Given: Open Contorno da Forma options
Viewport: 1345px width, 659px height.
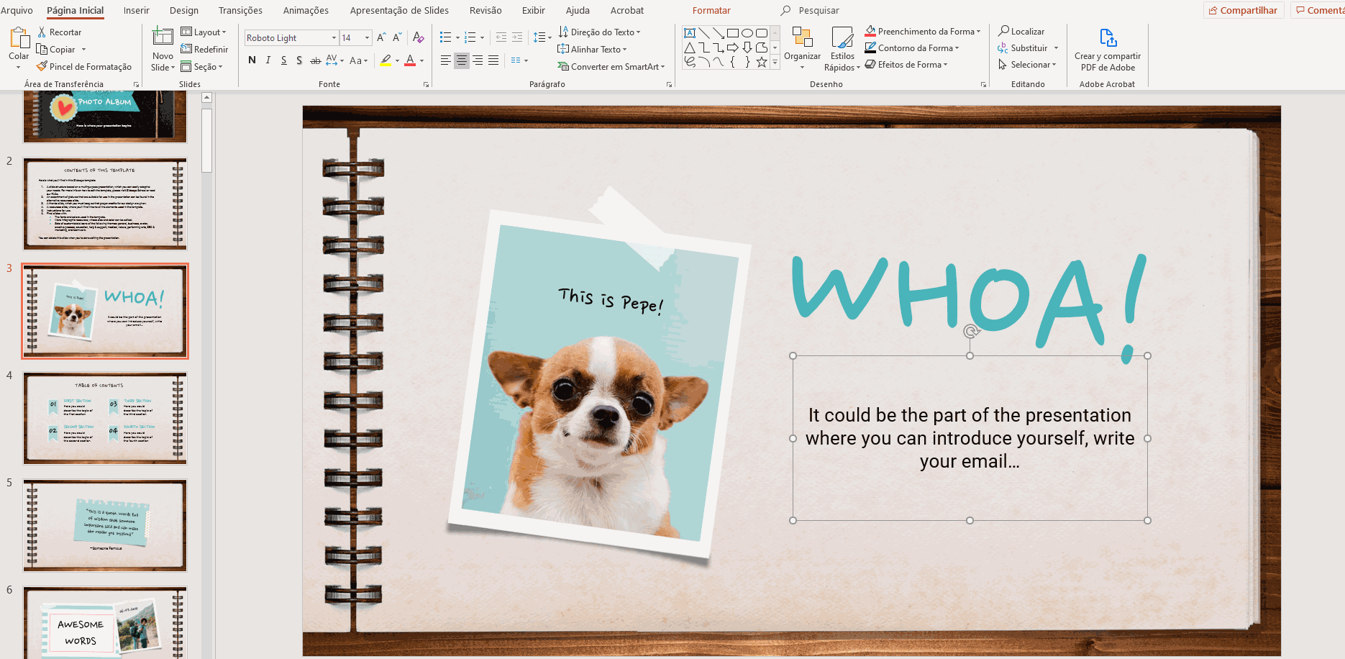Looking at the screenshot, I should click(x=913, y=48).
